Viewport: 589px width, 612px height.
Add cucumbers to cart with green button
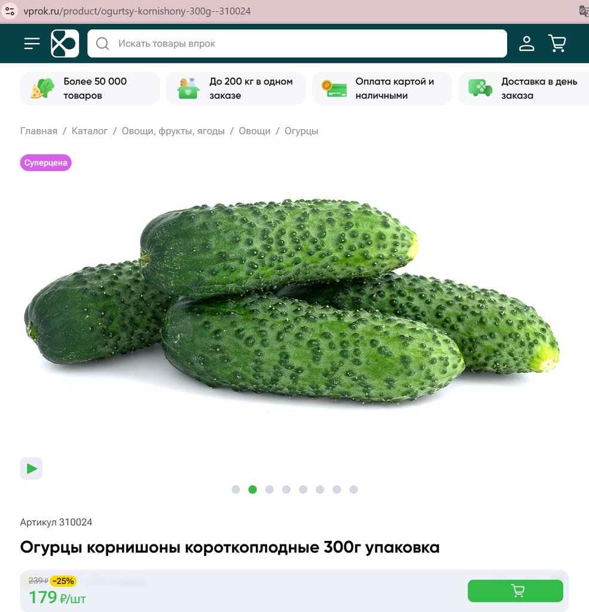click(x=515, y=591)
